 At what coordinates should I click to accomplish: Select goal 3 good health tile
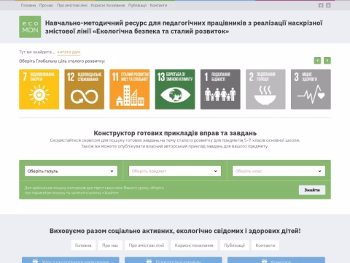(311, 89)
